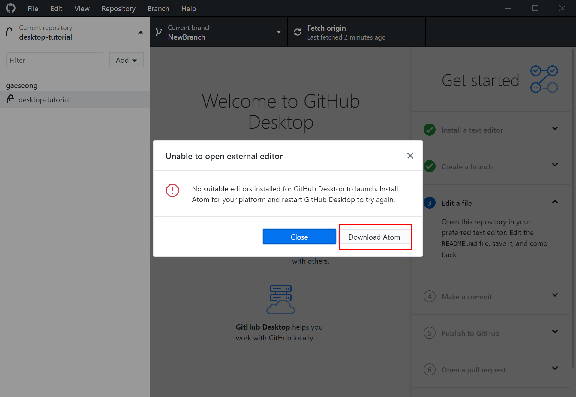Open the View menu
The height and width of the screenshot is (397, 576).
tap(82, 8)
